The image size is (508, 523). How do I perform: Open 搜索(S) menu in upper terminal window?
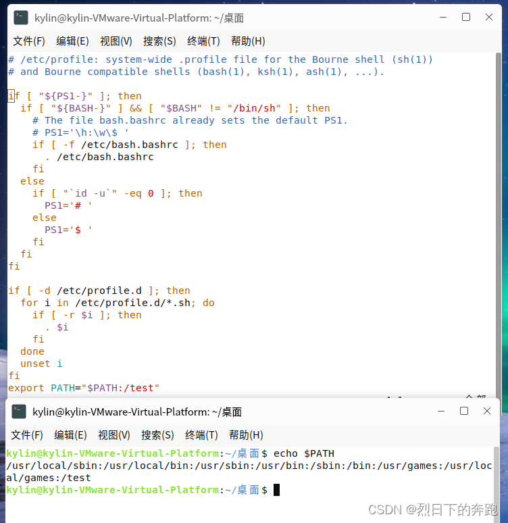(159, 41)
